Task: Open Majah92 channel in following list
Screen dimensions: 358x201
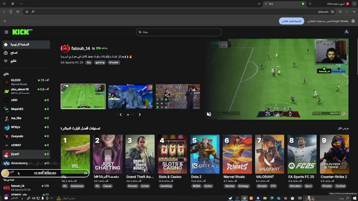Action: tap(26, 109)
